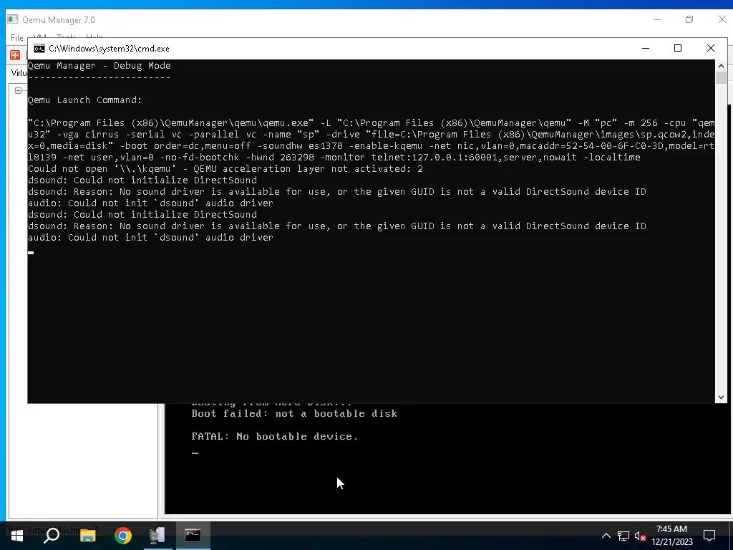Click the cmd scrollbar up arrow
The height and width of the screenshot is (550, 733).
(x=721, y=65)
